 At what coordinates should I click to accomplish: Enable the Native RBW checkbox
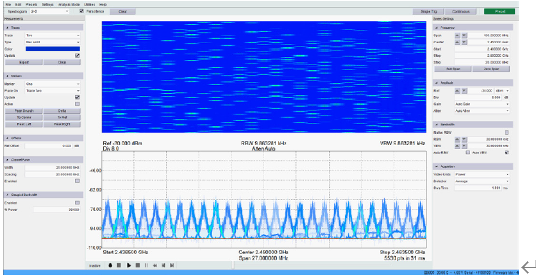[x=506, y=133]
